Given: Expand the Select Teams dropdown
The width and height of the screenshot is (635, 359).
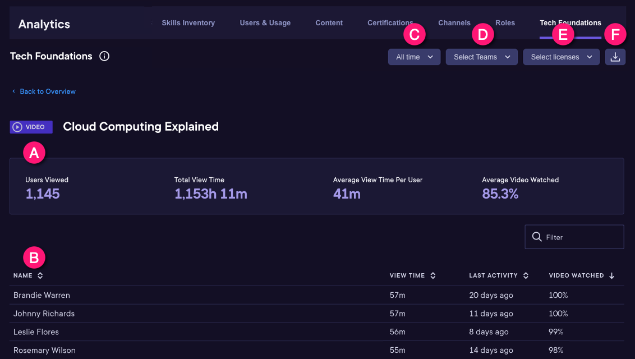Looking at the screenshot, I should click(481, 57).
